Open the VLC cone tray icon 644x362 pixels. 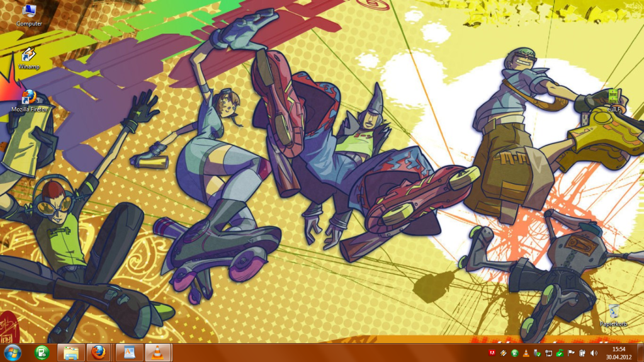[526, 353]
